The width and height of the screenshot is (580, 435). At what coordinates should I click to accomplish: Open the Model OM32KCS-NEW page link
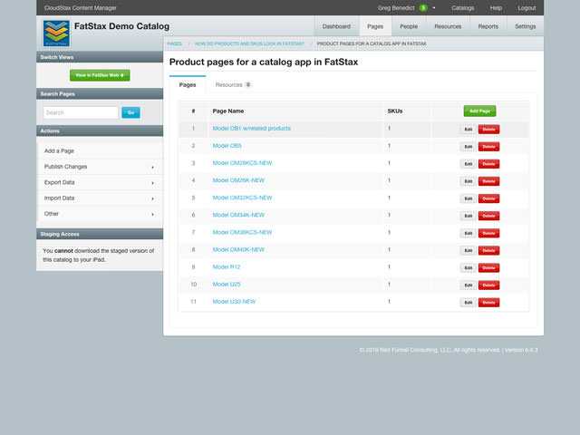242,198
